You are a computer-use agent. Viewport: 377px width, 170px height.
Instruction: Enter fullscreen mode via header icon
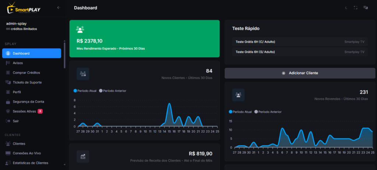[356, 8]
